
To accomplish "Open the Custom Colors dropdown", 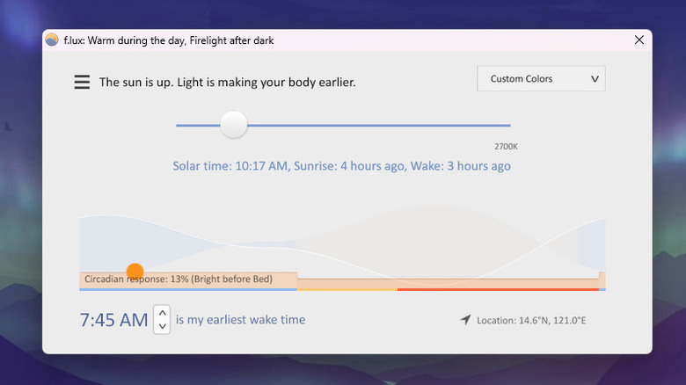I will [541, 79].
